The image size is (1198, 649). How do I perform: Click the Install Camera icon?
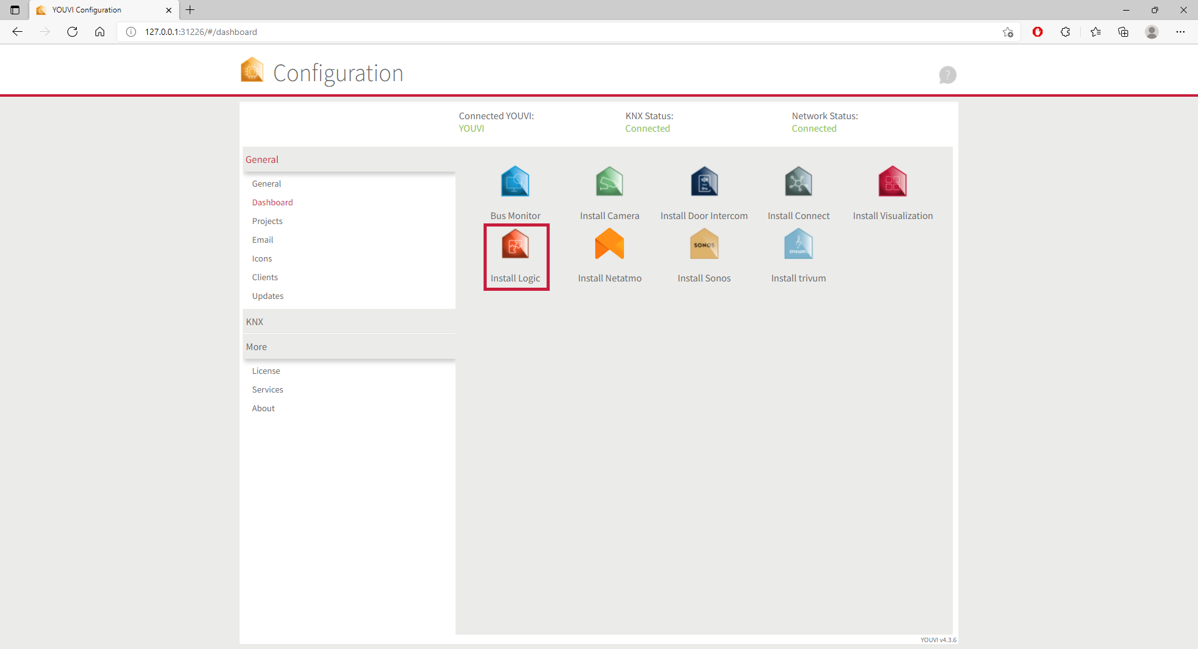pyautogui.click(x=610, y=182)
